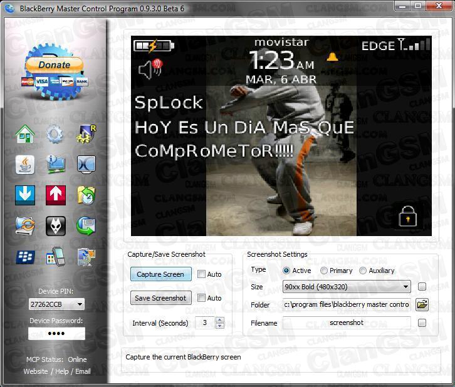Click the captured BlackBerry screen preview
455x387 pixels.
tap(281, 136)
